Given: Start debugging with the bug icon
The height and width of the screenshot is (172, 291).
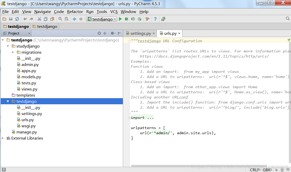Looking at the screenshot, I should click(127, 19).
